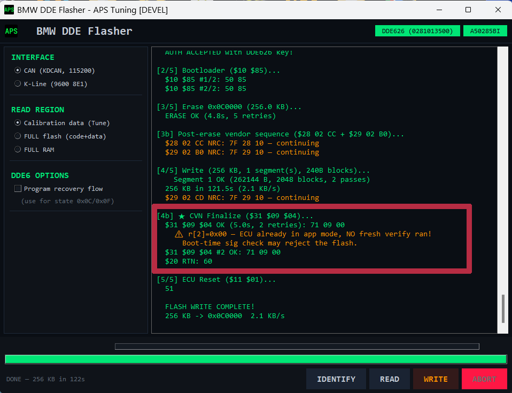Click the empty secondary progress bar
Image resolution: width=512 pixels, height=393 pixels.
(x=297, y=346)
